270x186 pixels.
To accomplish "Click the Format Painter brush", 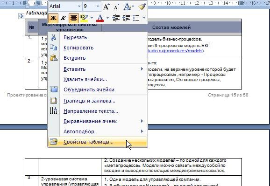I will tap(142, 7).
